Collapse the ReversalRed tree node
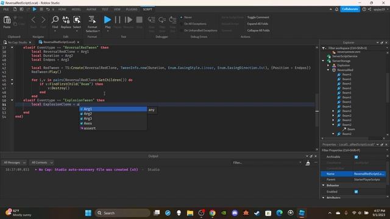 [328, 70]
